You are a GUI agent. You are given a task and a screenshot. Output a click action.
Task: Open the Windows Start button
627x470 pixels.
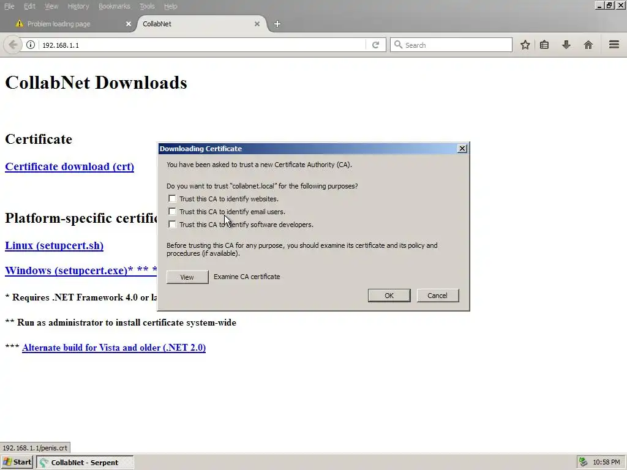(17, 462)
